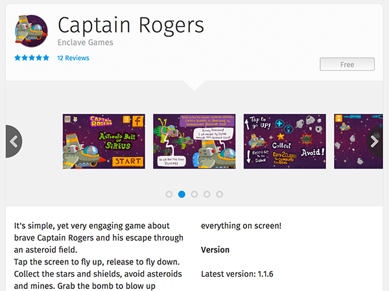Screen dimensions: 389x291
Task: Click 'everything on screen!' description text
Action: pyautogui.click(x=241, y=226)
